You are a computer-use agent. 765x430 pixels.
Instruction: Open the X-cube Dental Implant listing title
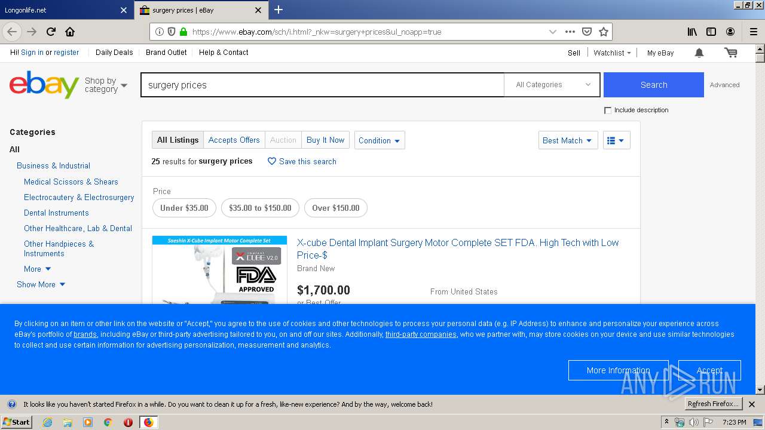(x=458, y=249)
